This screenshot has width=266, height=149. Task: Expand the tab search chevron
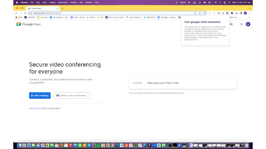pyautogui.click(x=250, y=8)
